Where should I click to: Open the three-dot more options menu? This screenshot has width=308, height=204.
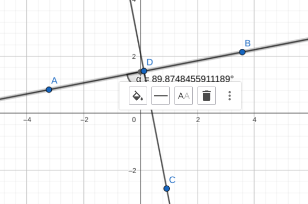click(229, 96)
